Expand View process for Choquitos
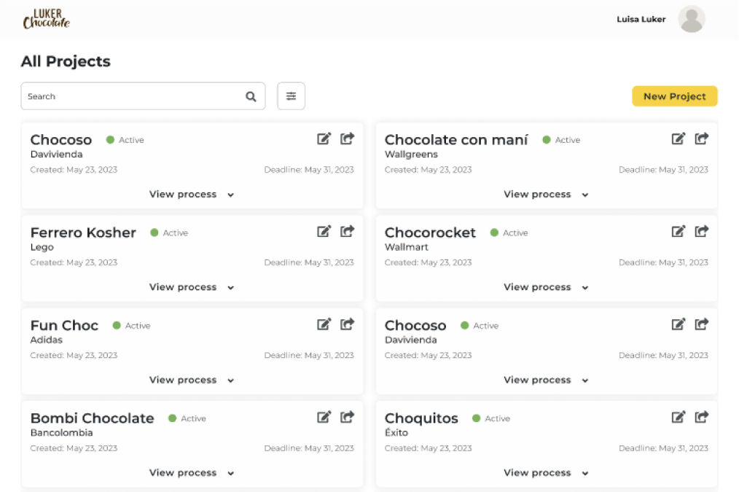Viewport: 739px width, 492px height. tap(547, 472)
